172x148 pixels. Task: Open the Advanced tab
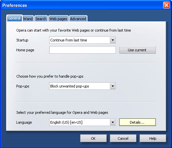[x=78, y=18]
